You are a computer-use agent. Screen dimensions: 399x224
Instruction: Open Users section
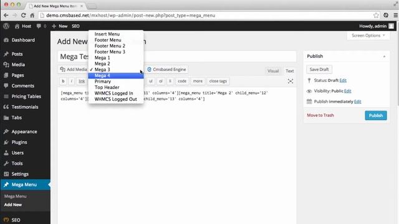pos(17,153)
